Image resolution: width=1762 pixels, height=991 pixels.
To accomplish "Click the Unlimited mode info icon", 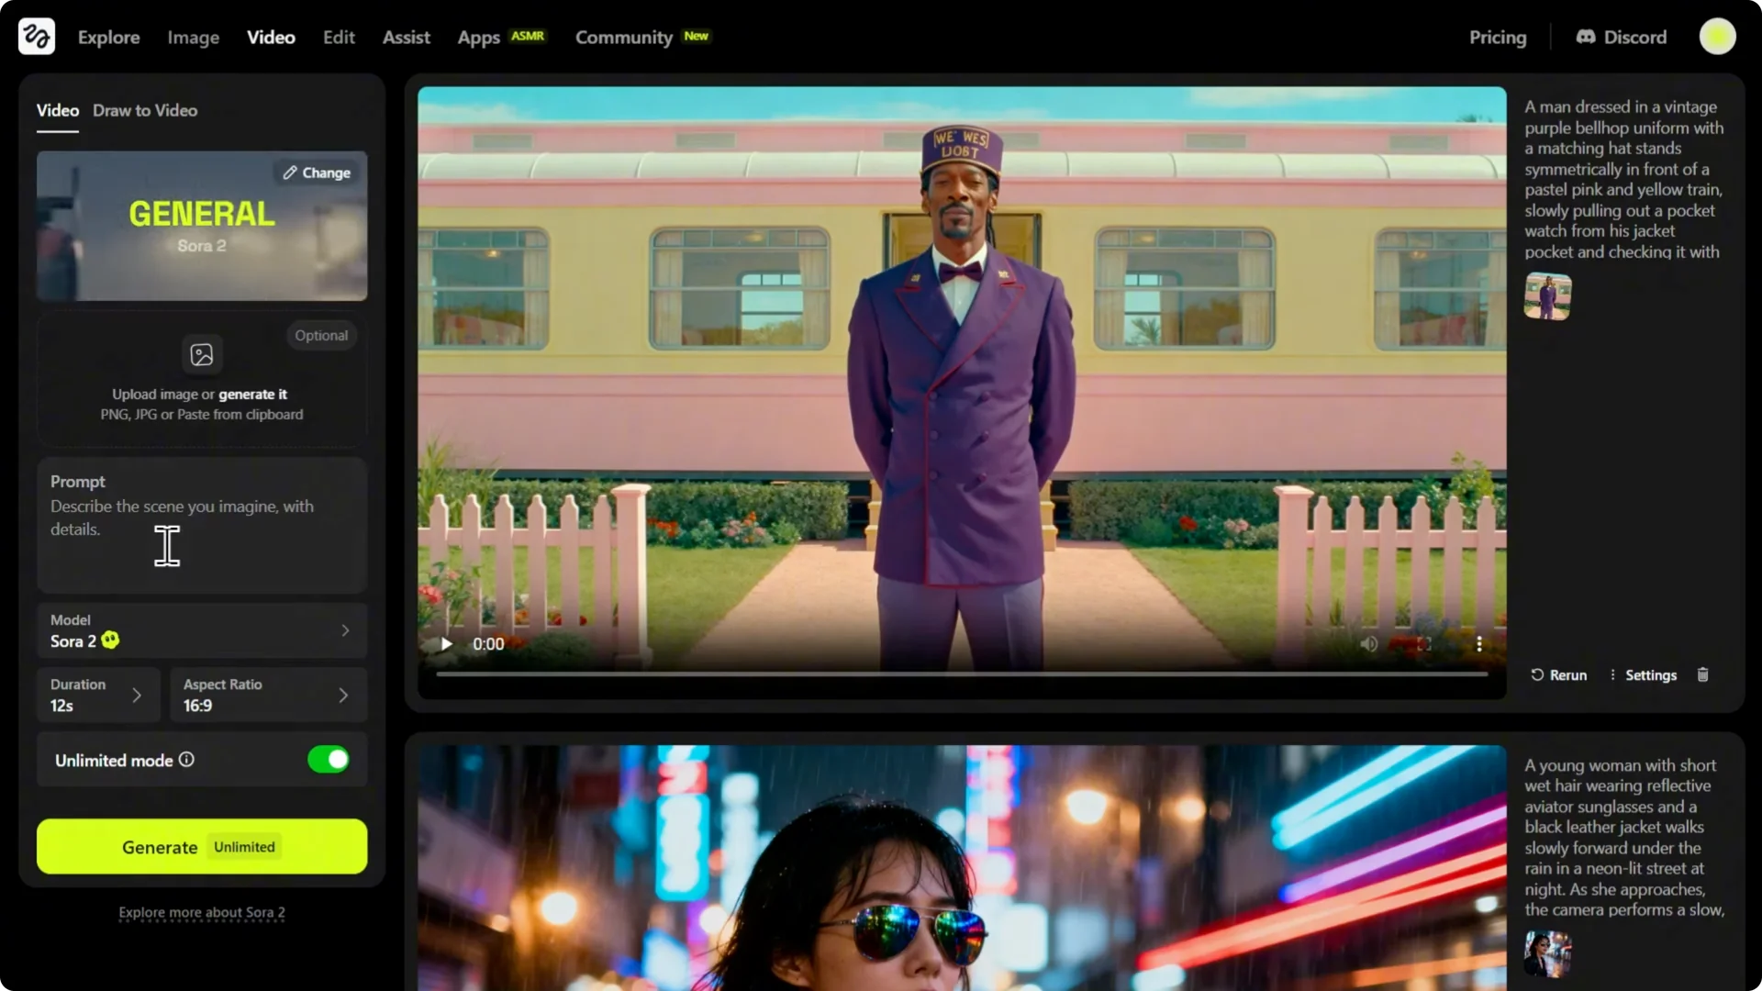I will pos(186,760).
